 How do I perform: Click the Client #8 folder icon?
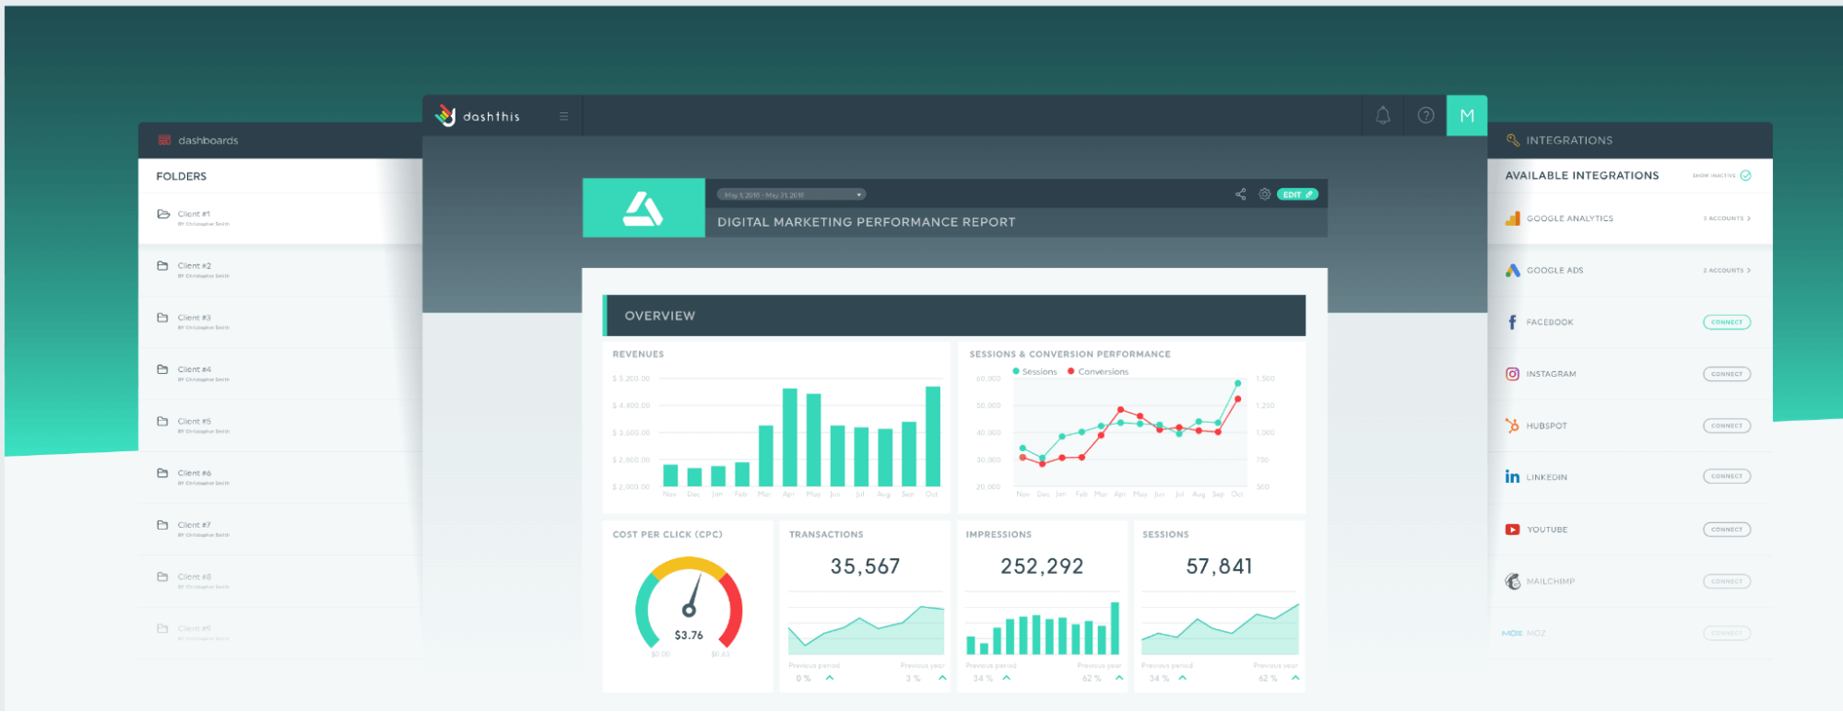[162, 577]
